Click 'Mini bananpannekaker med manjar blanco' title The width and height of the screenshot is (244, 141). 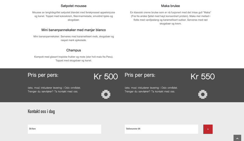coord(74,30)
